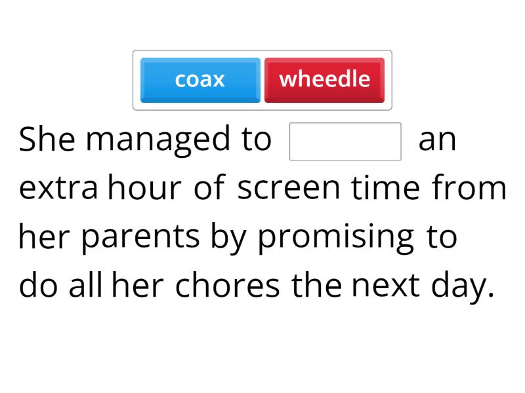Screen dimensions: 525x393
Task: Click the empty blank box in the sentence
Action: 345,141
